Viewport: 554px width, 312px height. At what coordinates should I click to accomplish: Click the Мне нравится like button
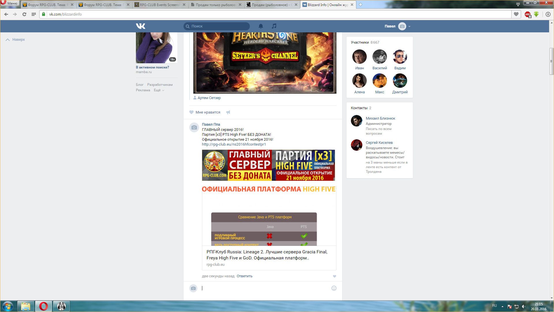point(205,112)
